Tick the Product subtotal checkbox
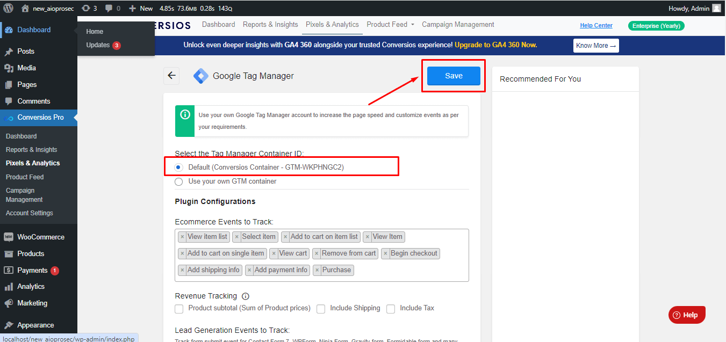Screen dimensions: 726x342 click(179, 309)
